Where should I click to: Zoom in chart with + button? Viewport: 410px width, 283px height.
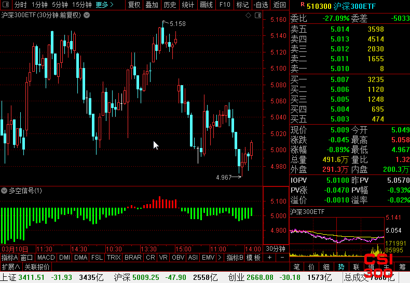pyautogui.click(x=269, y=258)
